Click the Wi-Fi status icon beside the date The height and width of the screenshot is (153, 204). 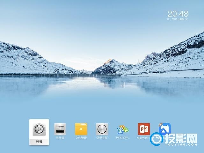point(168,19)
